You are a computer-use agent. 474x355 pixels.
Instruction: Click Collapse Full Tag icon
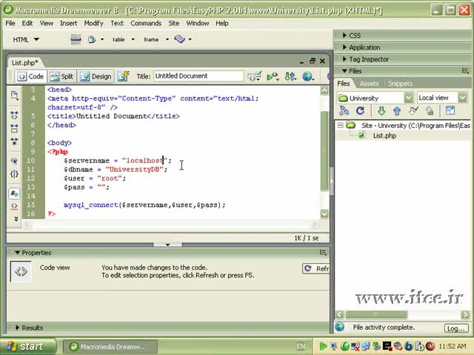(14, 115)
